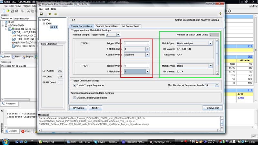This screenshot has height=145, width=258.
Task: Click the Cut scissors icon in ISE toolbar
Action: pos(28,11)
